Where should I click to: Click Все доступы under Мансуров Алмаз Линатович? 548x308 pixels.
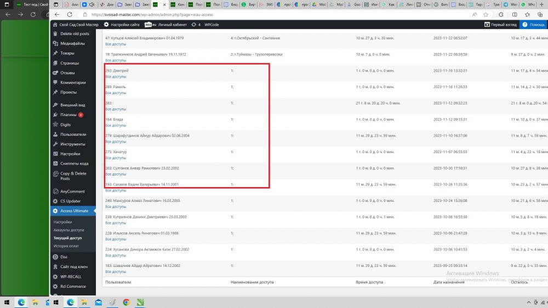116,207
